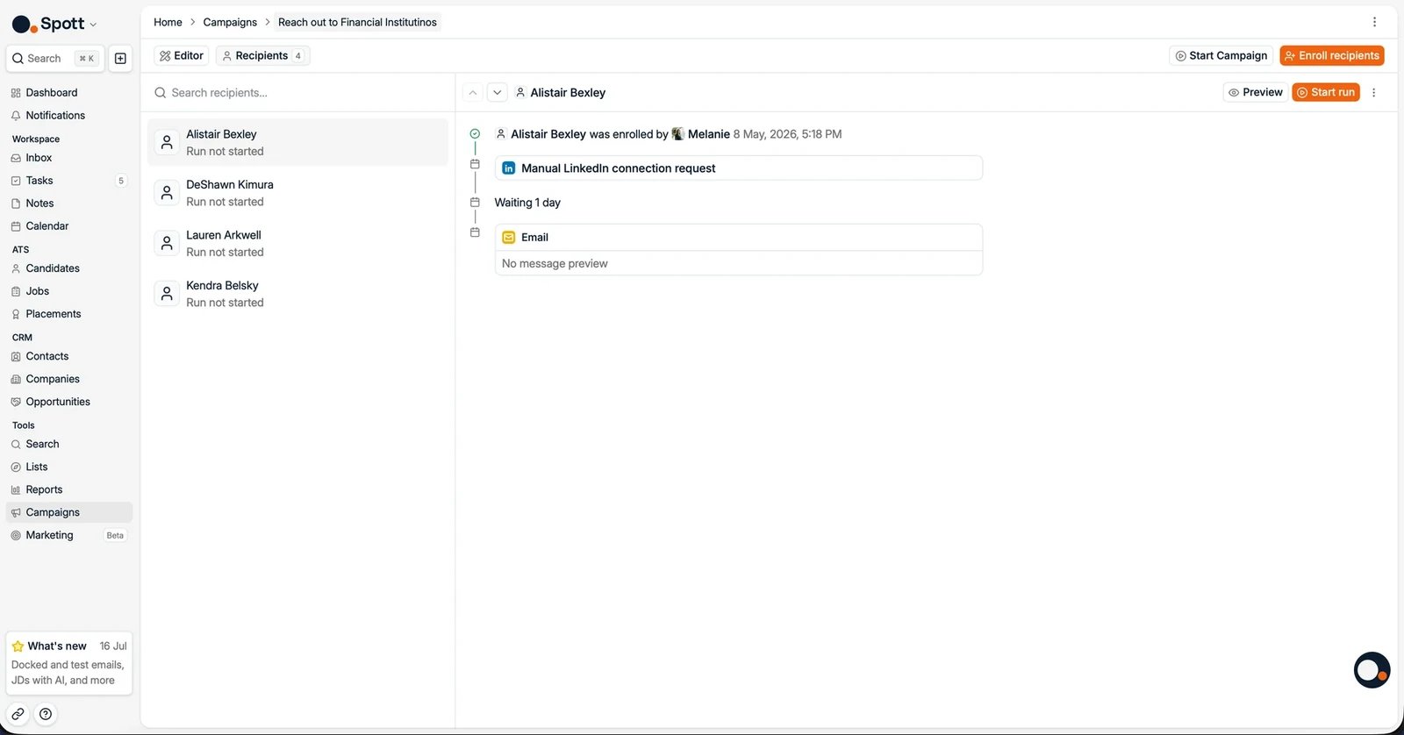Go to the Inbox

68,158
